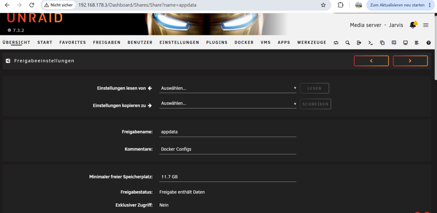Image resolution: width=437 pixels, height=213 pixels.
Task: Click the tabbed view switch arrows icon
Action: tap(336, 43)
